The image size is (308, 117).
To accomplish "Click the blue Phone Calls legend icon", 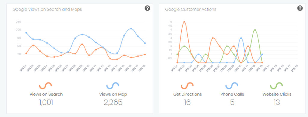I will coord(232,85).
